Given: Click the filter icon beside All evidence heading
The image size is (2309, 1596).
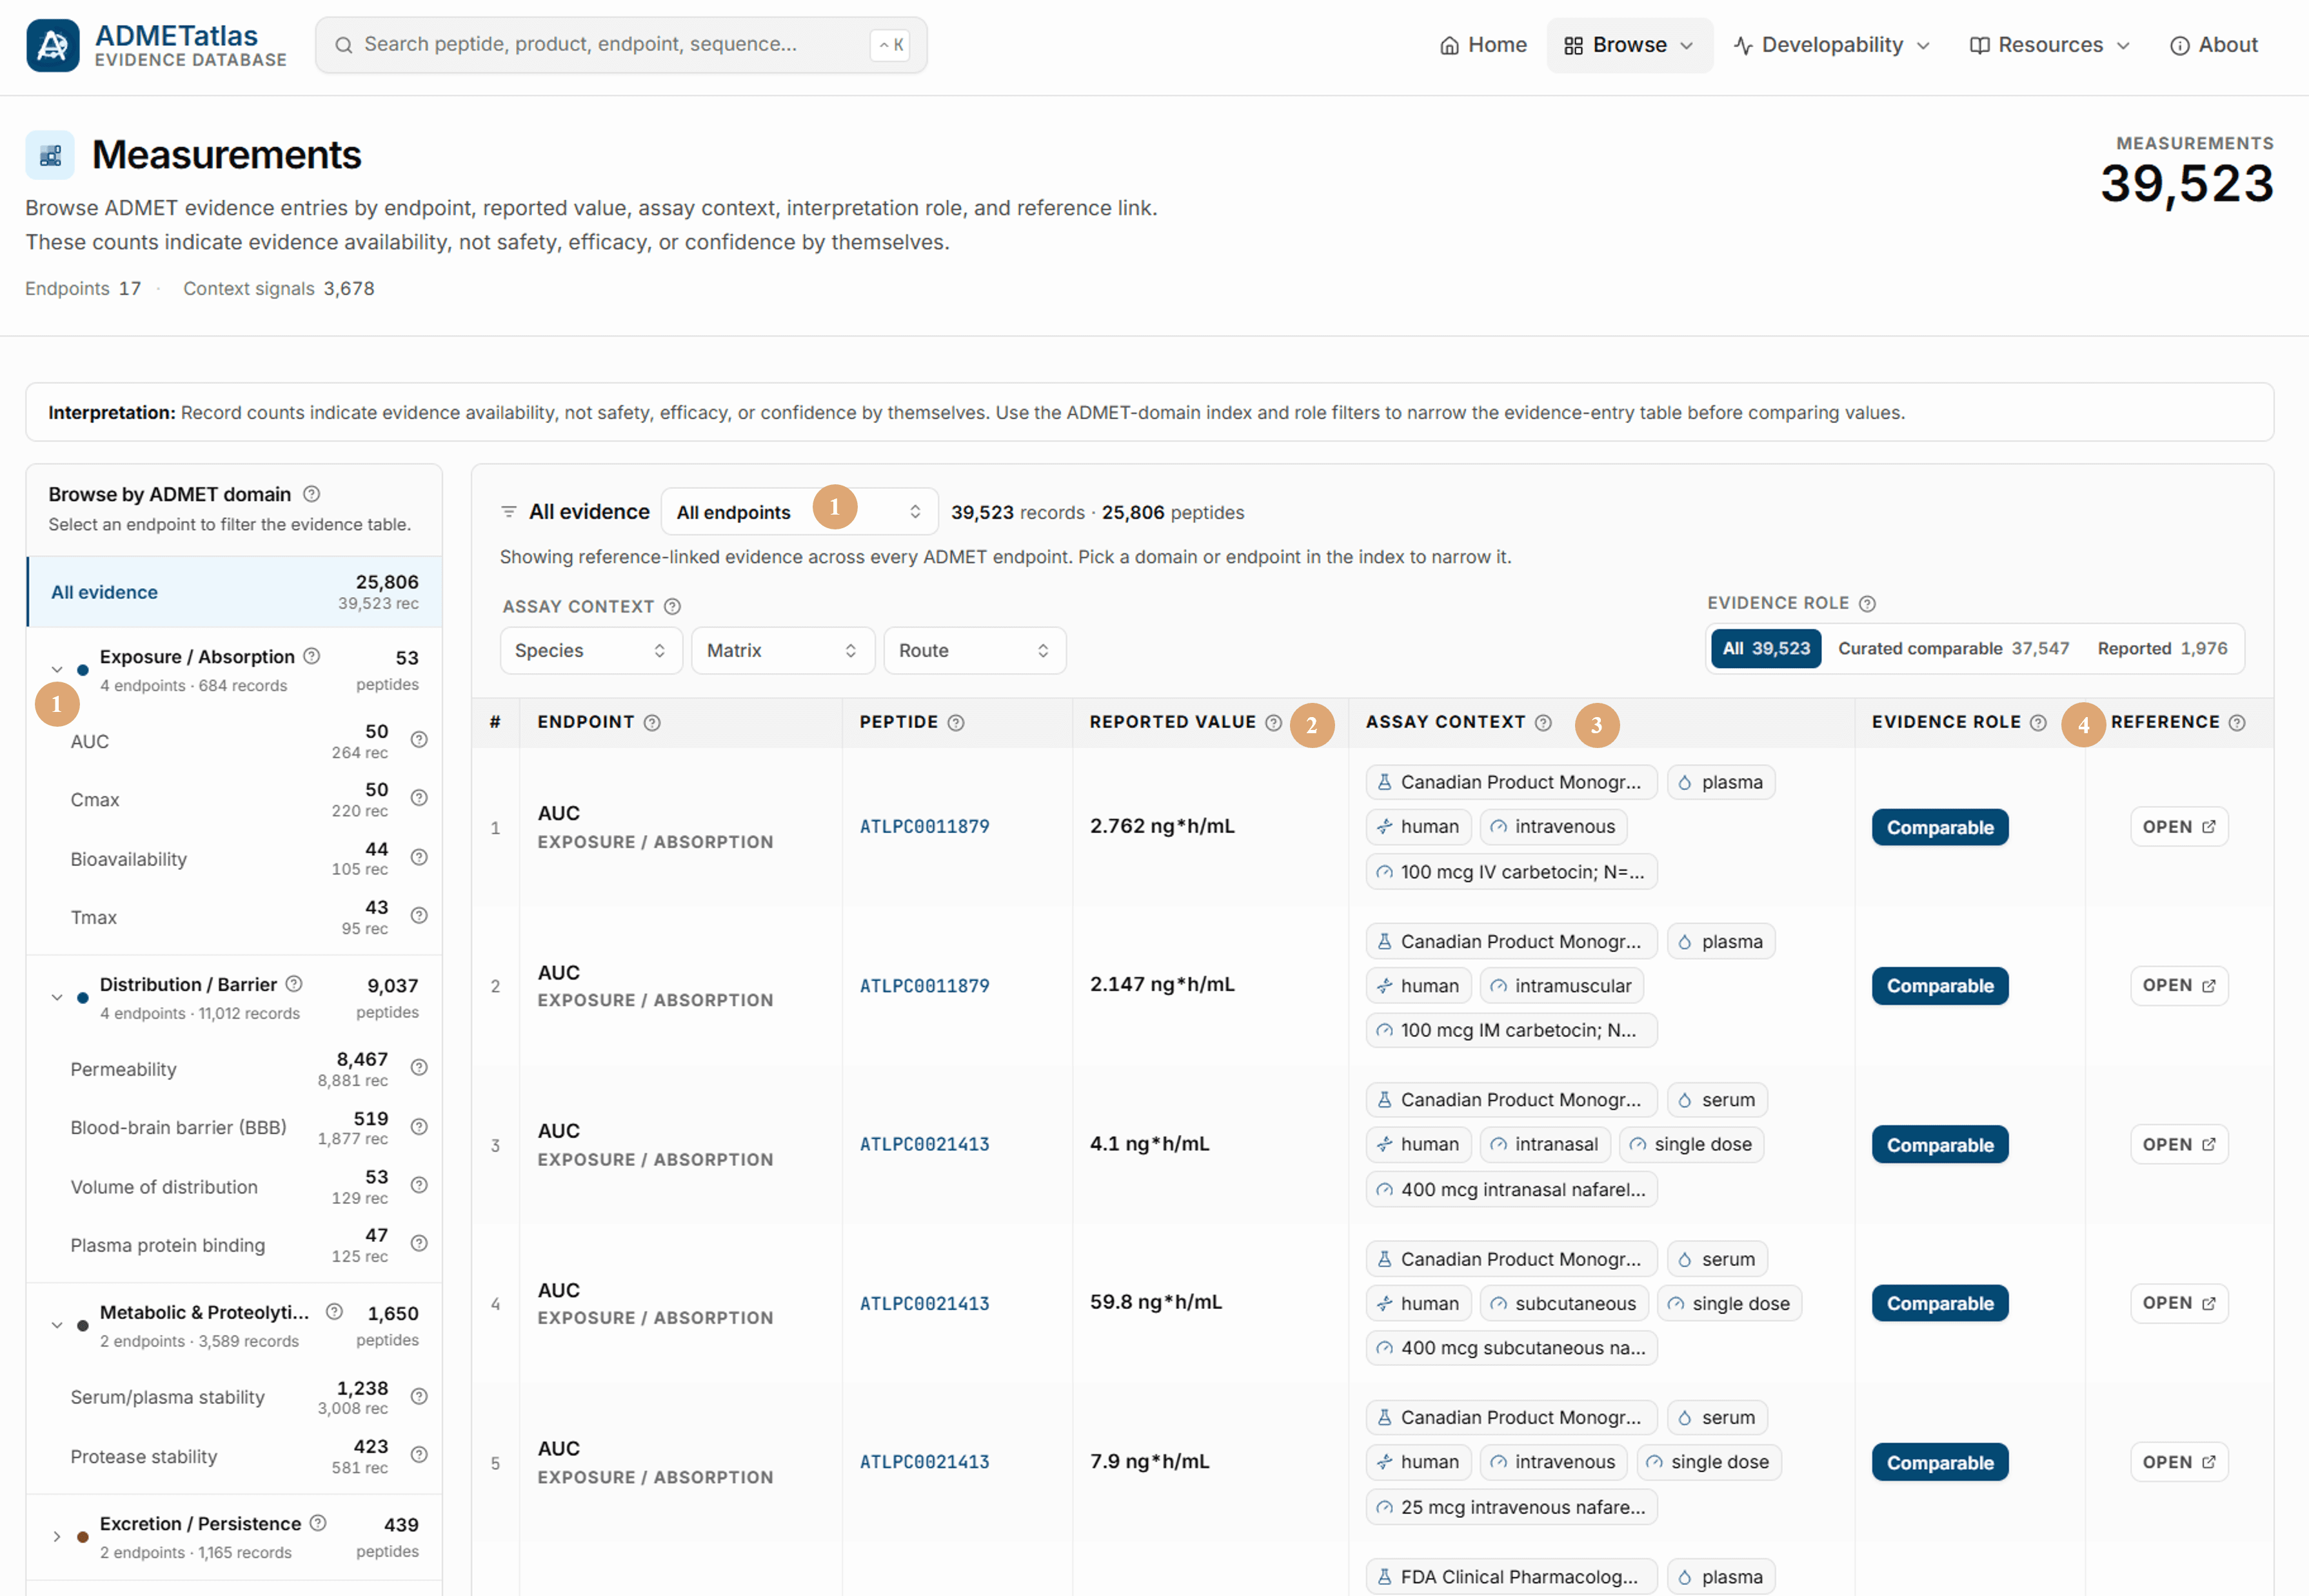Looking at the screenshot, I should click(x=509, y=512).
